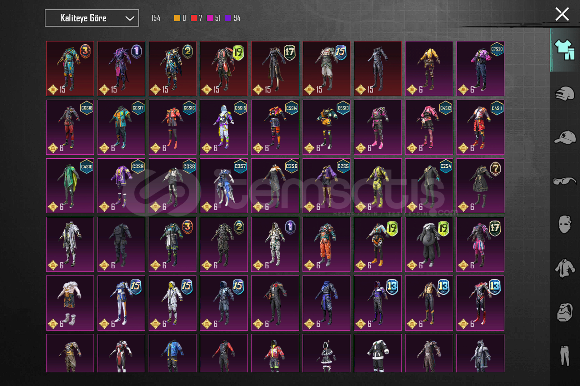
Task: Select the C3S8 outfit thumbnail
Action: point(172,186)
